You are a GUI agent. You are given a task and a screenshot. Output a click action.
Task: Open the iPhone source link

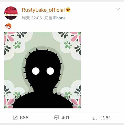tap(59, 18)
